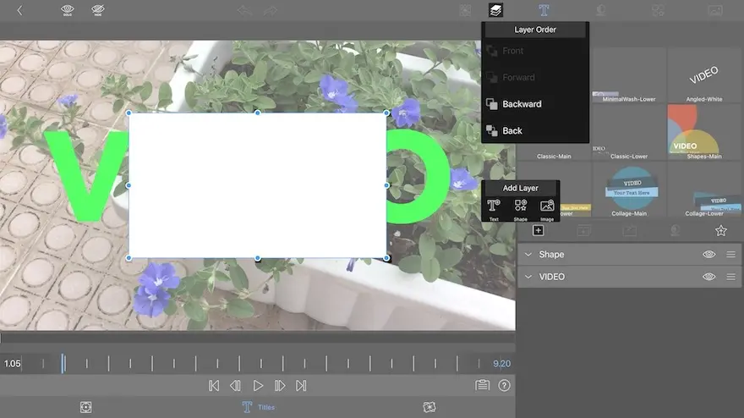Open the help question mark icon
The height and width of the screenshot is (418, 744).
click(505, 385)
